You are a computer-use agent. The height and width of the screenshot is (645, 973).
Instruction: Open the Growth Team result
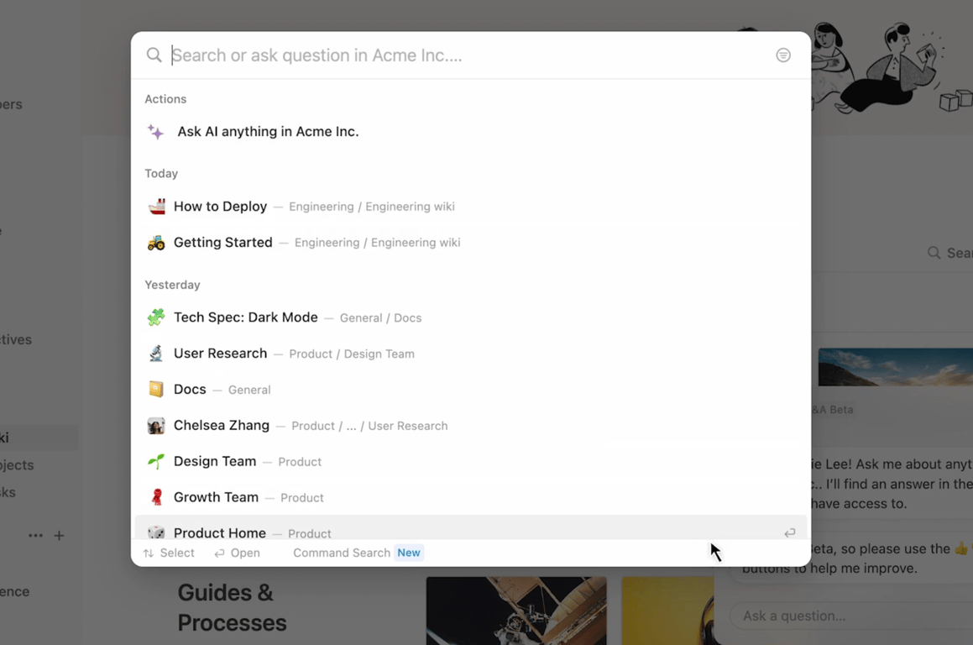pos(470,497)
